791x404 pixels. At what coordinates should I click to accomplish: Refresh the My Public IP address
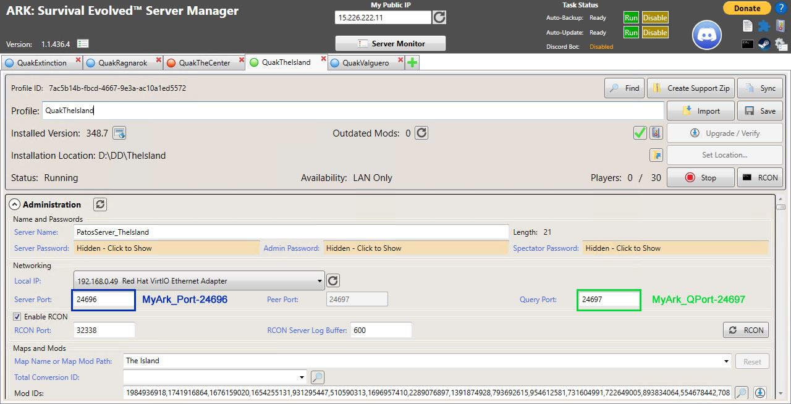(439, 18)
